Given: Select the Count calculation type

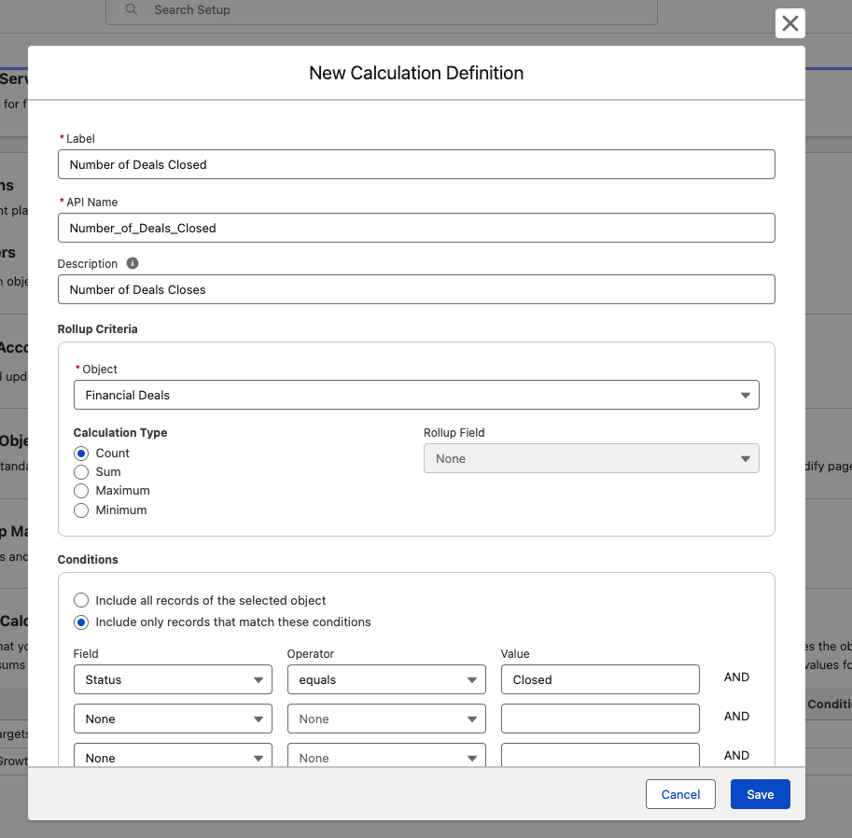Looking at the screenshot, I should point(81,454).
